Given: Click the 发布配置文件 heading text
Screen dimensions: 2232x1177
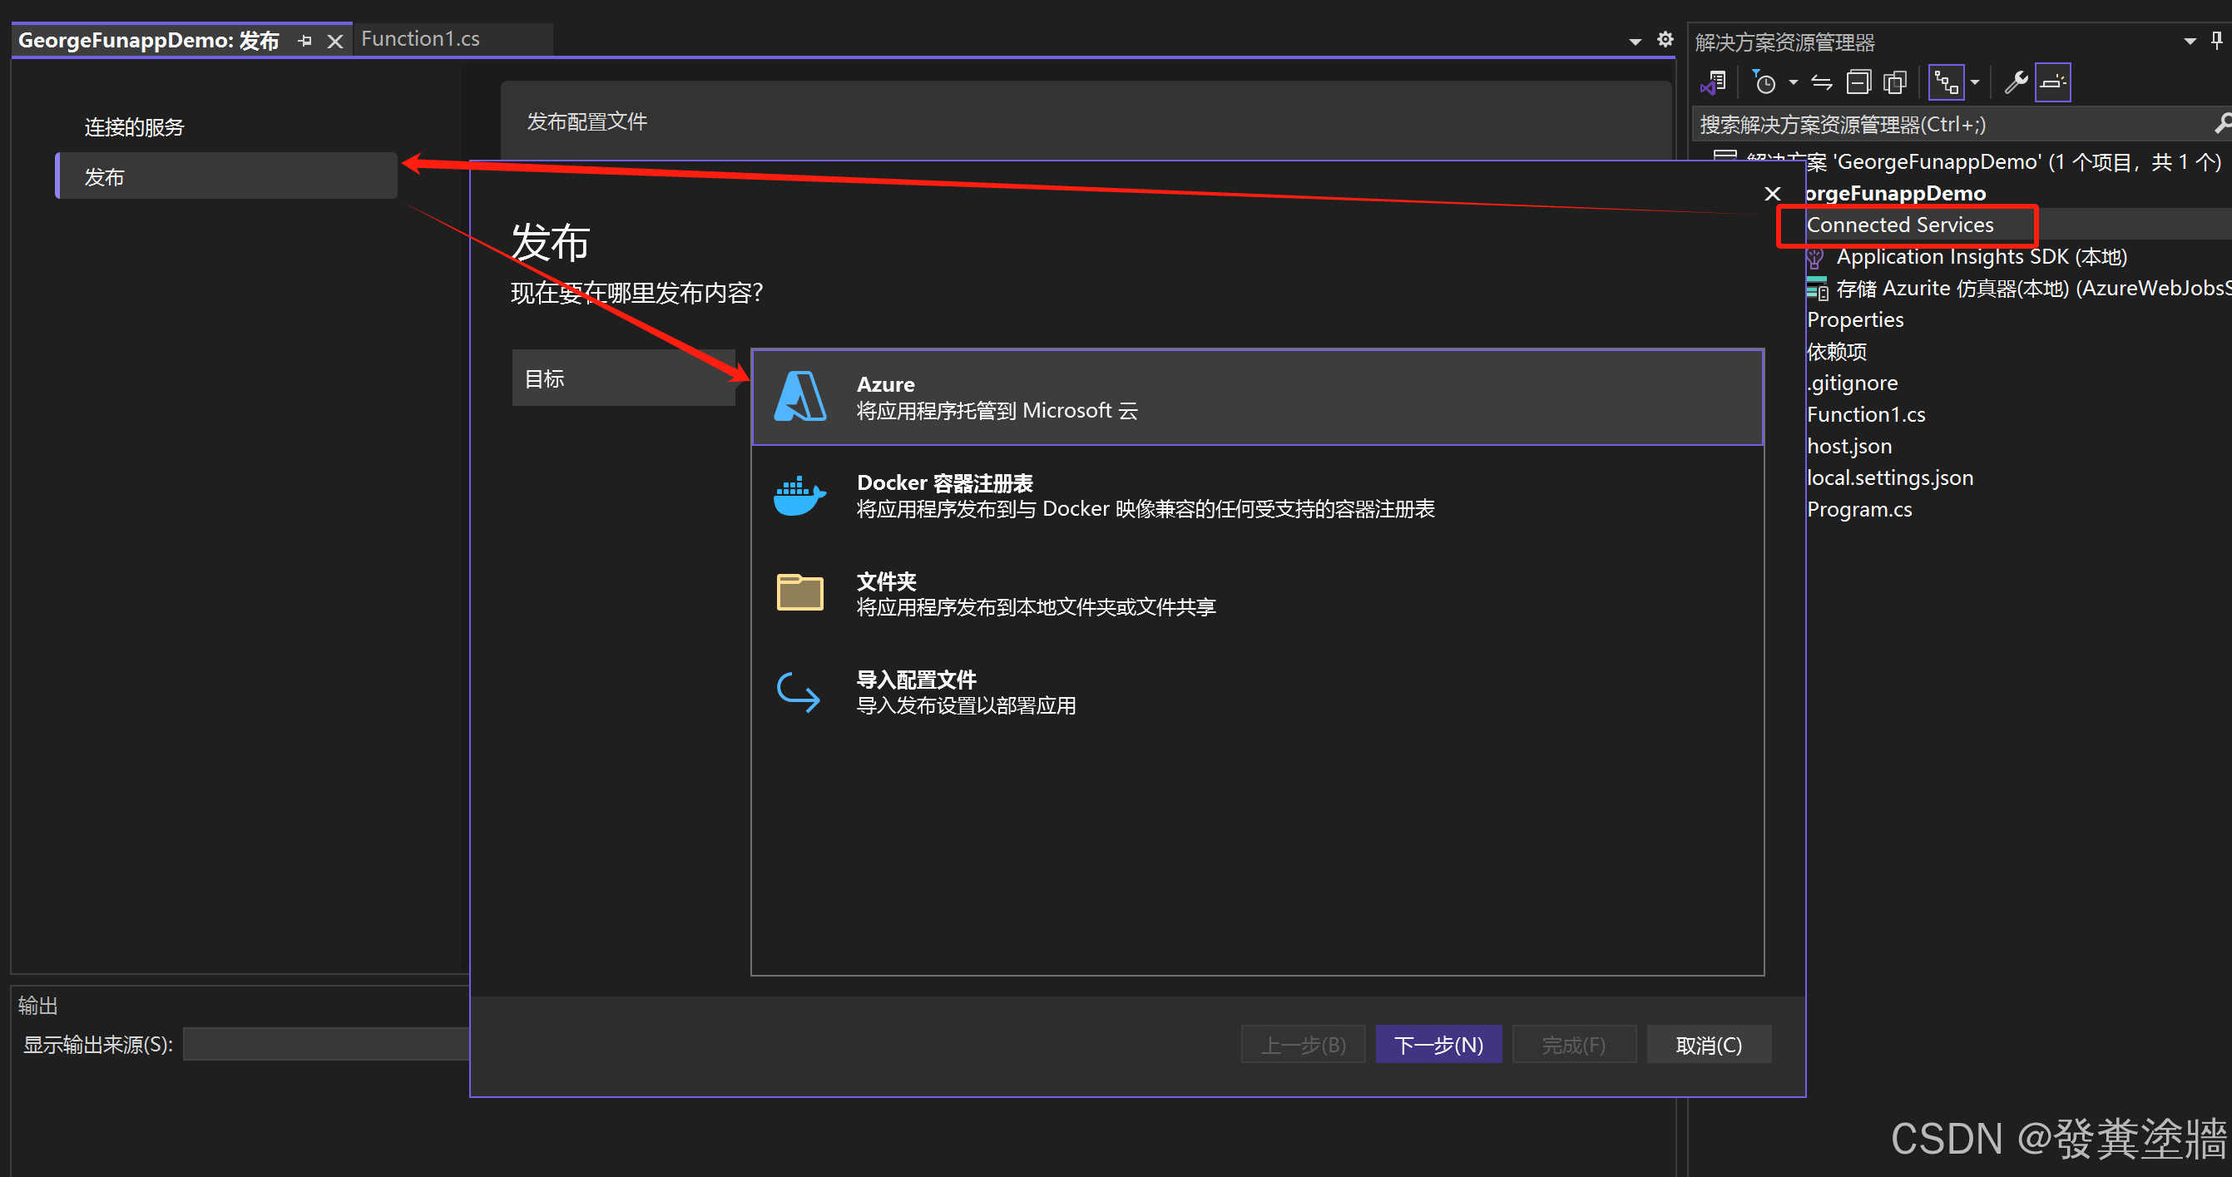Looking at the screenshot, I should 587,122.
